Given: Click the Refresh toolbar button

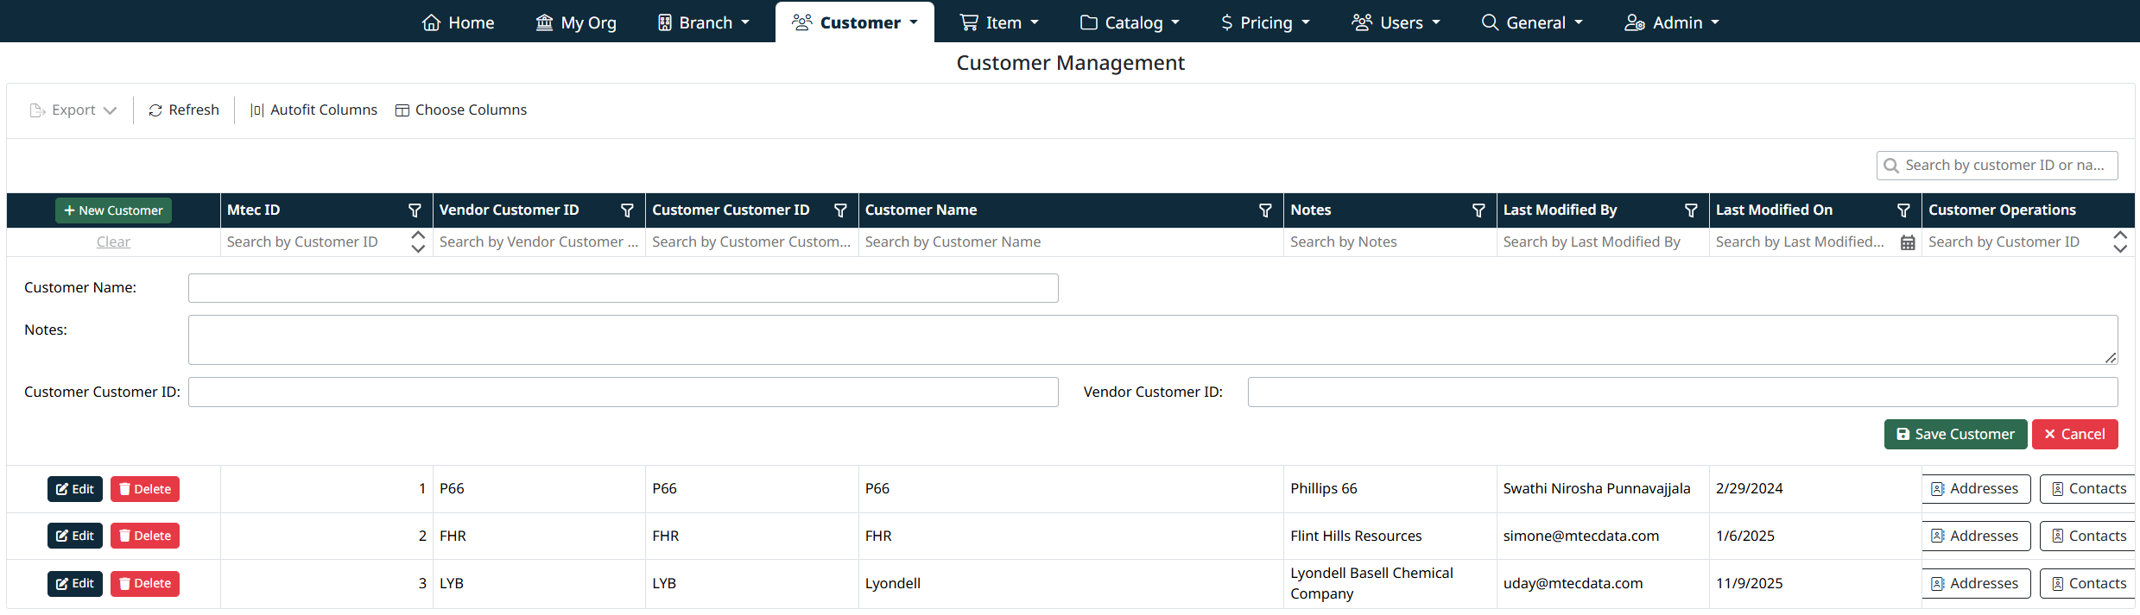Looking at the screenshot, I should (x=184, y=110).
